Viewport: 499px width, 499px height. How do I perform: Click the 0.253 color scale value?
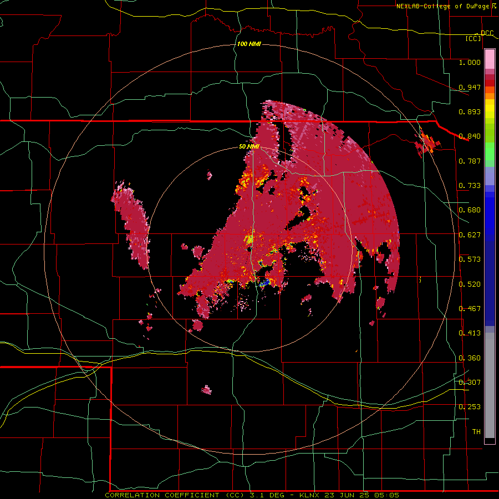pos(470,407)
